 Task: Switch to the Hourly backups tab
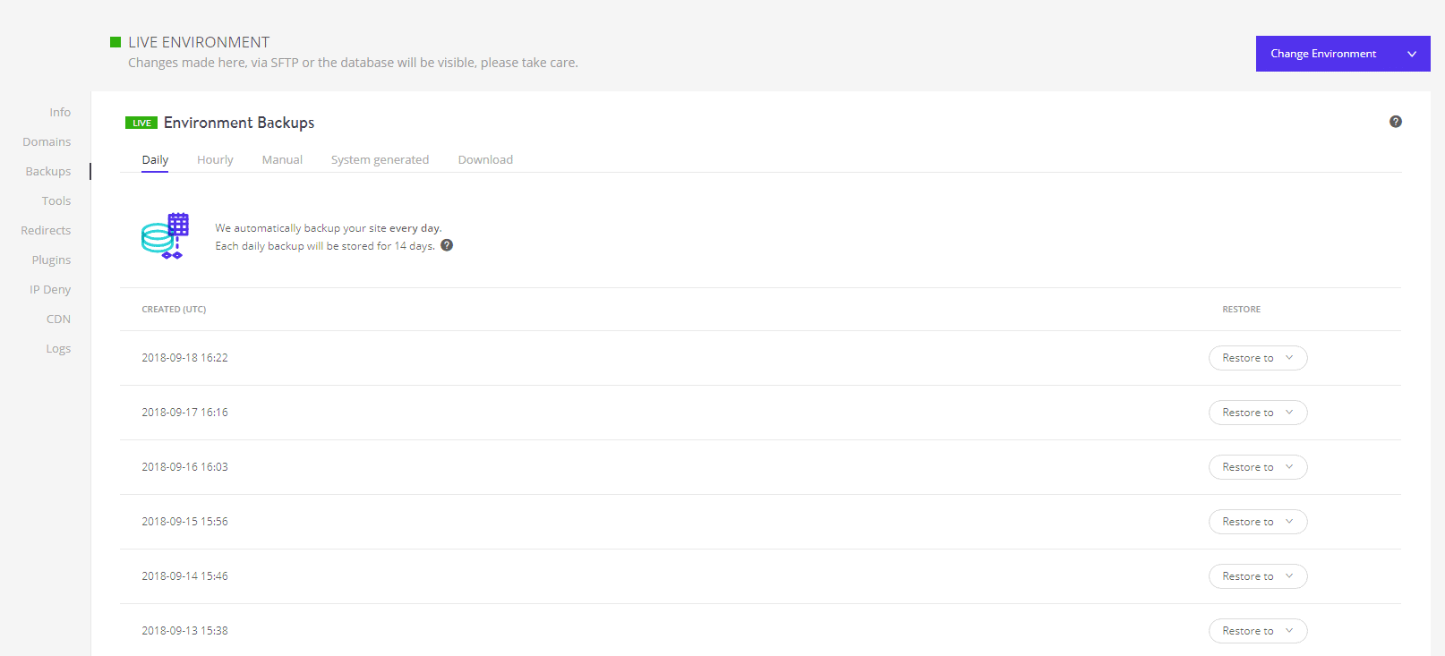(215, 159)
